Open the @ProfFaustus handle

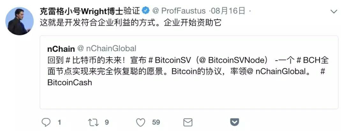tap(179, 10)
